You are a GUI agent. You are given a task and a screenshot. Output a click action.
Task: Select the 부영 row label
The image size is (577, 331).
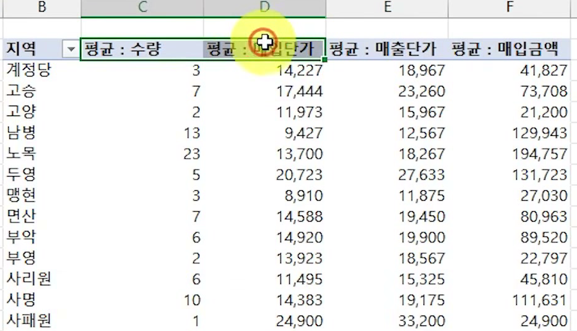[42, 258]
